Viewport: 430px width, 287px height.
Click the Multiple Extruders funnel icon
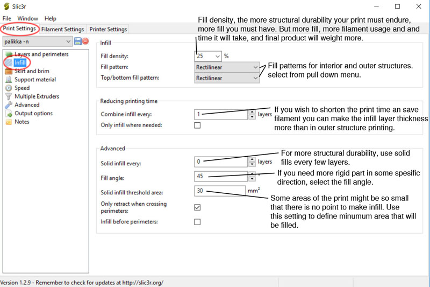[9, 96]
